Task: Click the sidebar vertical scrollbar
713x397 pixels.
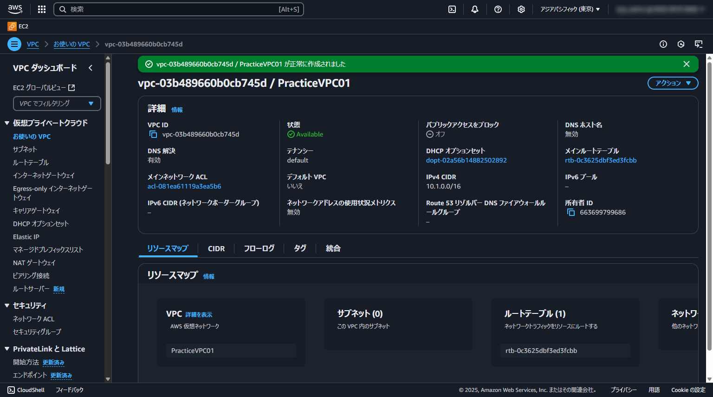Action: tap(108, 113)
